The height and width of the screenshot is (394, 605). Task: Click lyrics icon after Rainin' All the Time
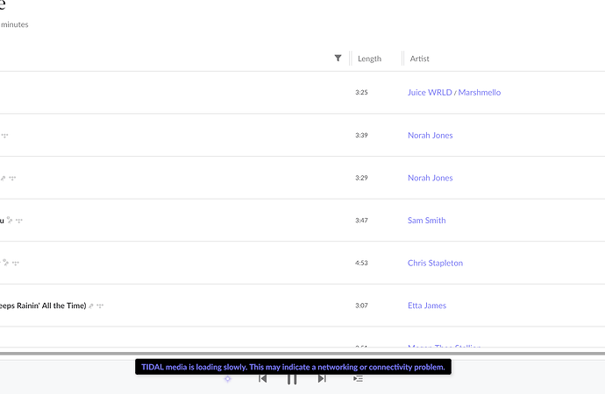pos(91,306)
